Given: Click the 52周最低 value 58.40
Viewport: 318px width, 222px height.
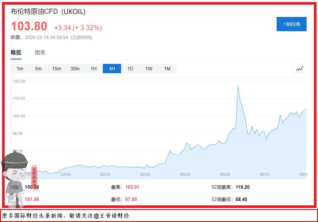Looking at the screenshot, I should point(241,199).
